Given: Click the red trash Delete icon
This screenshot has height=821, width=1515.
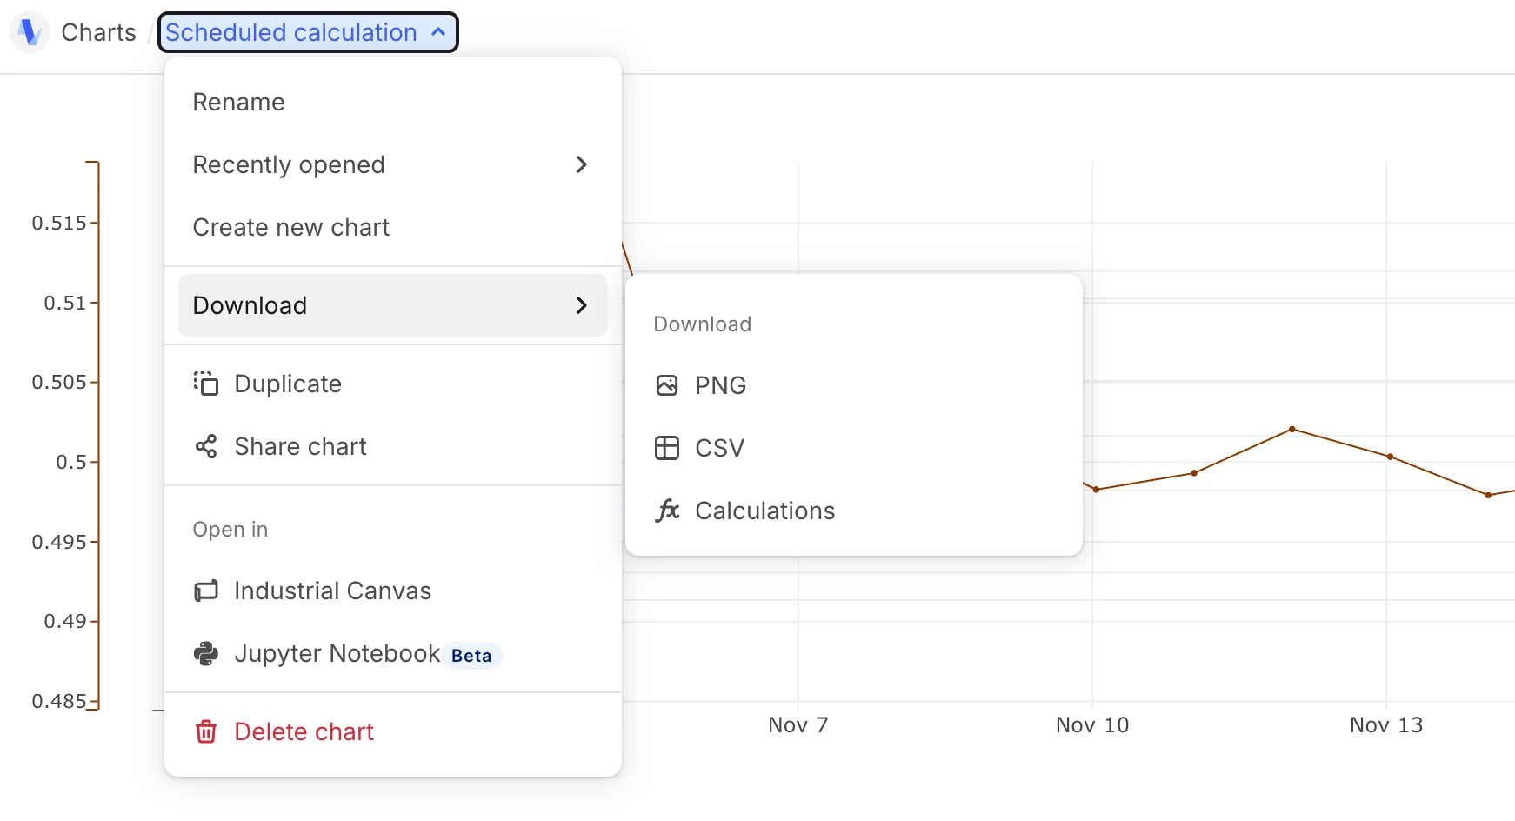Looking at the screenshot, I should click(206, 731).
